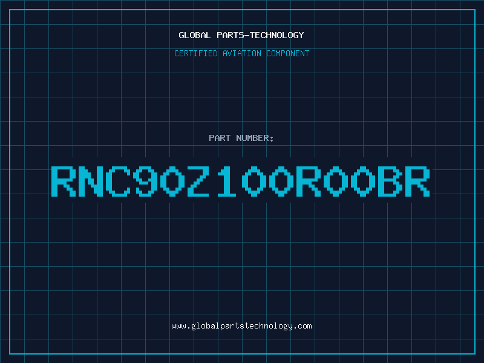This screenshot has width=484, height=363.
Task: Click the word GLOBAL in the title
Action: (x=194, y=35)
